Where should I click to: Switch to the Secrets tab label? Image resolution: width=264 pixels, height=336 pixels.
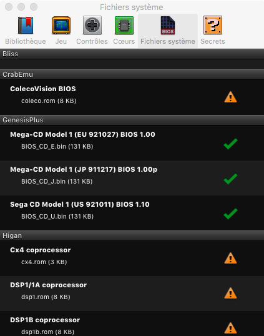pyautogui.click(x=213, y=41)
